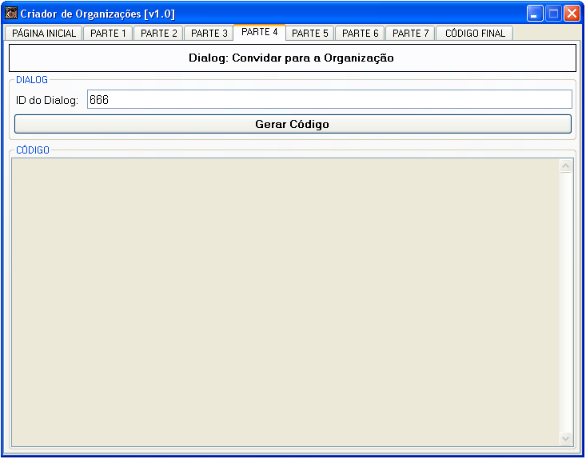The height and width of the screenshot is (459, 586).
Task: Click the application icon in the title bar
Action: point(11,14)
